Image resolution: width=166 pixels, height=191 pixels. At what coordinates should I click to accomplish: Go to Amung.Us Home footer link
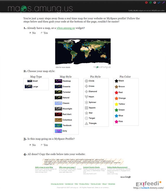[57, 184]
